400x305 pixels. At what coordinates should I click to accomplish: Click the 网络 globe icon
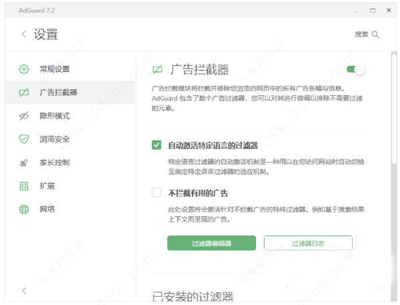(24, 210)
